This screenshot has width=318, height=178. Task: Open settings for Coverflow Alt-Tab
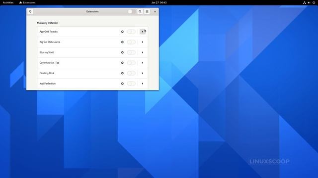coord(122,63)
